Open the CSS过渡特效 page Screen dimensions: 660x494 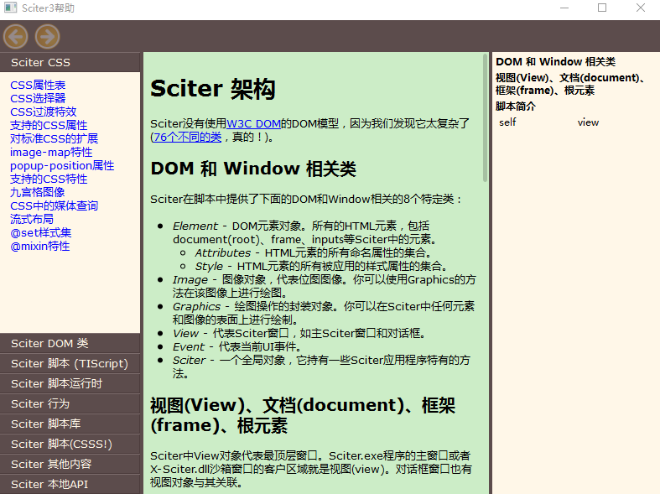pyautogui.click(x=44, y=112)
